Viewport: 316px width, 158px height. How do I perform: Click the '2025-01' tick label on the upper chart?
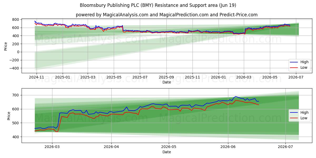click(63, 77)
